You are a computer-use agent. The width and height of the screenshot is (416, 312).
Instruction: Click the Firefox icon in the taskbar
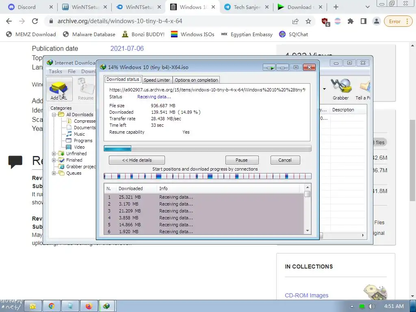[88, 306]
